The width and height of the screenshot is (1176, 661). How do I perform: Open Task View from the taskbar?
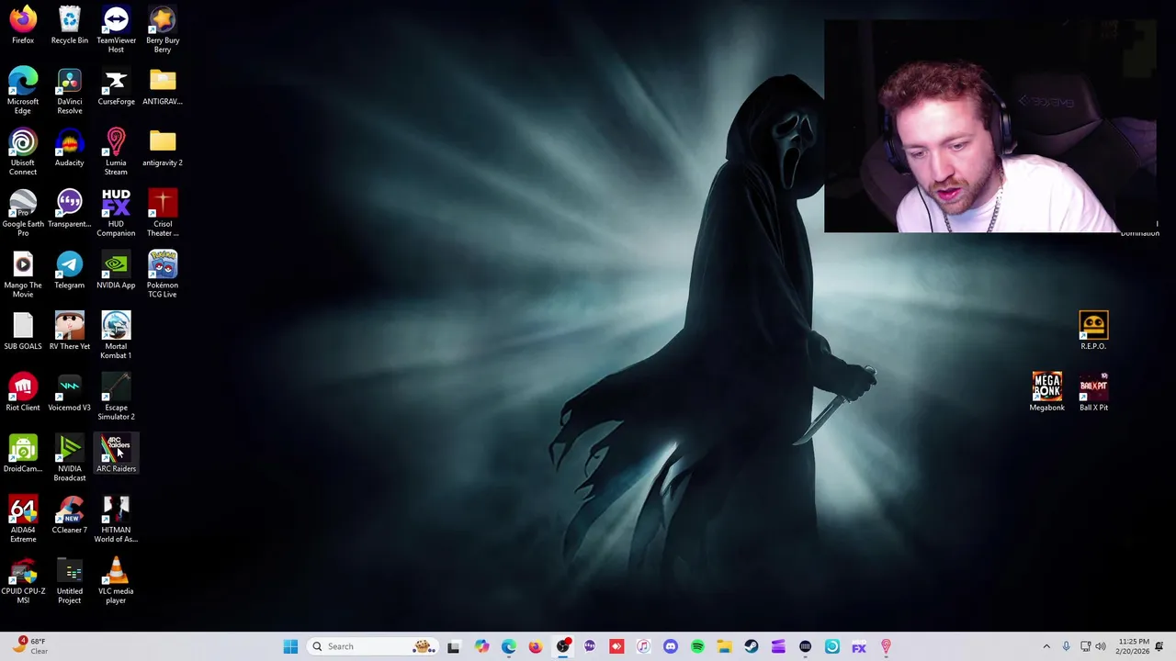(x=453, y=646)
